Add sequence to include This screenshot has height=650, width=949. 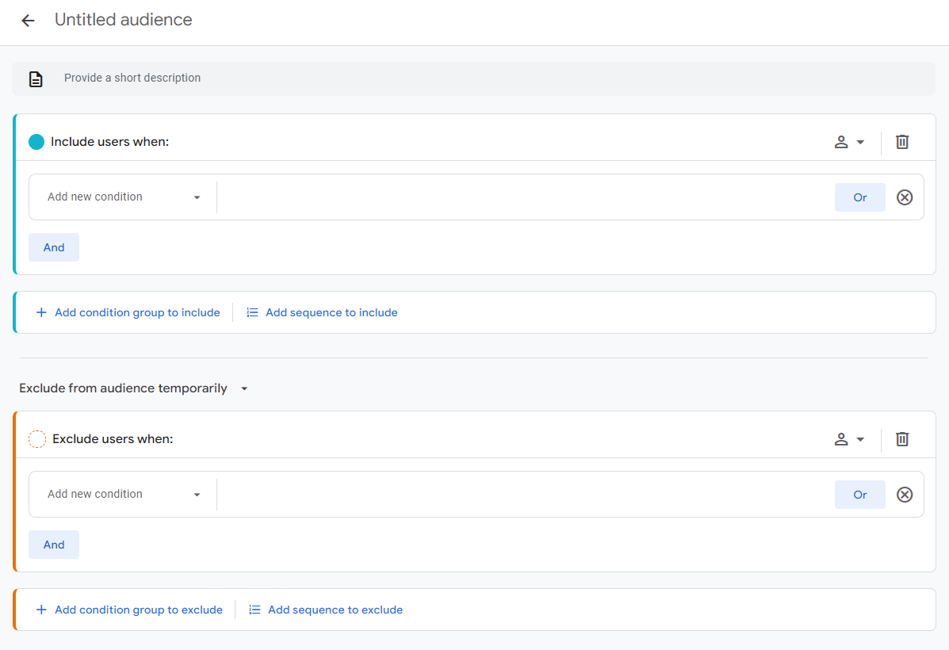pos(322,312)
